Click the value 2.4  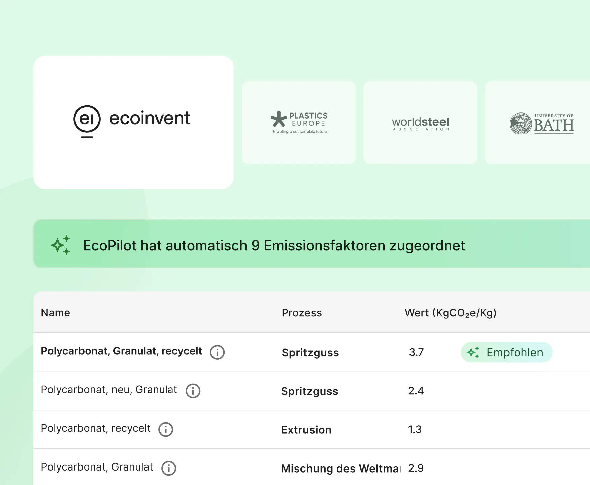[416, 391]
